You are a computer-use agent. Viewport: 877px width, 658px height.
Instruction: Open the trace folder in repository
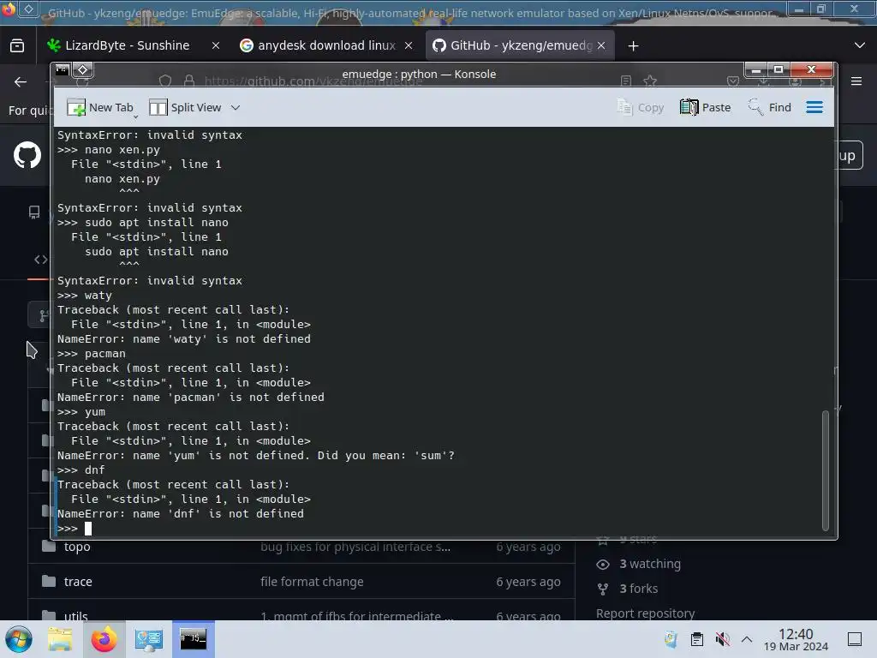tap(78, 582)
